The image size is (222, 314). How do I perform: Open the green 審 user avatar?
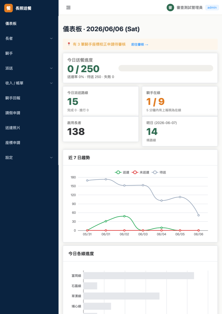(x=170, y=8)
